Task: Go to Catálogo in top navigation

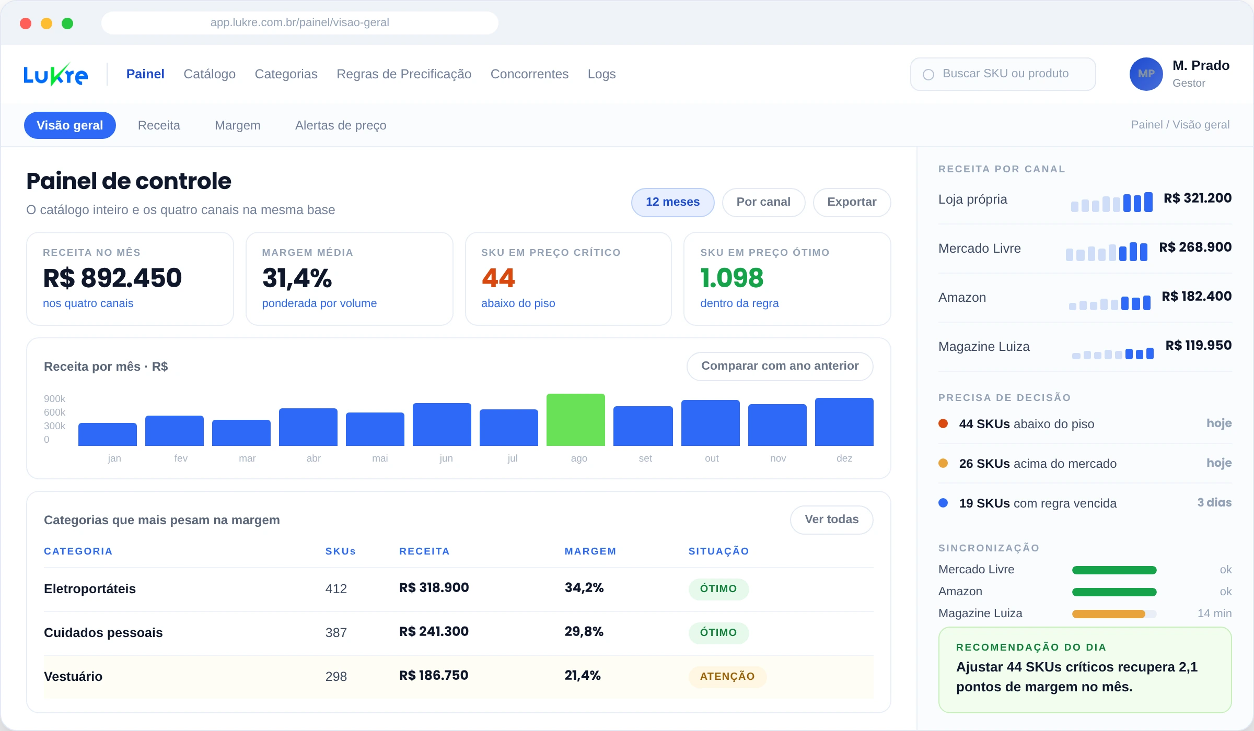Action: pos(210,74)
